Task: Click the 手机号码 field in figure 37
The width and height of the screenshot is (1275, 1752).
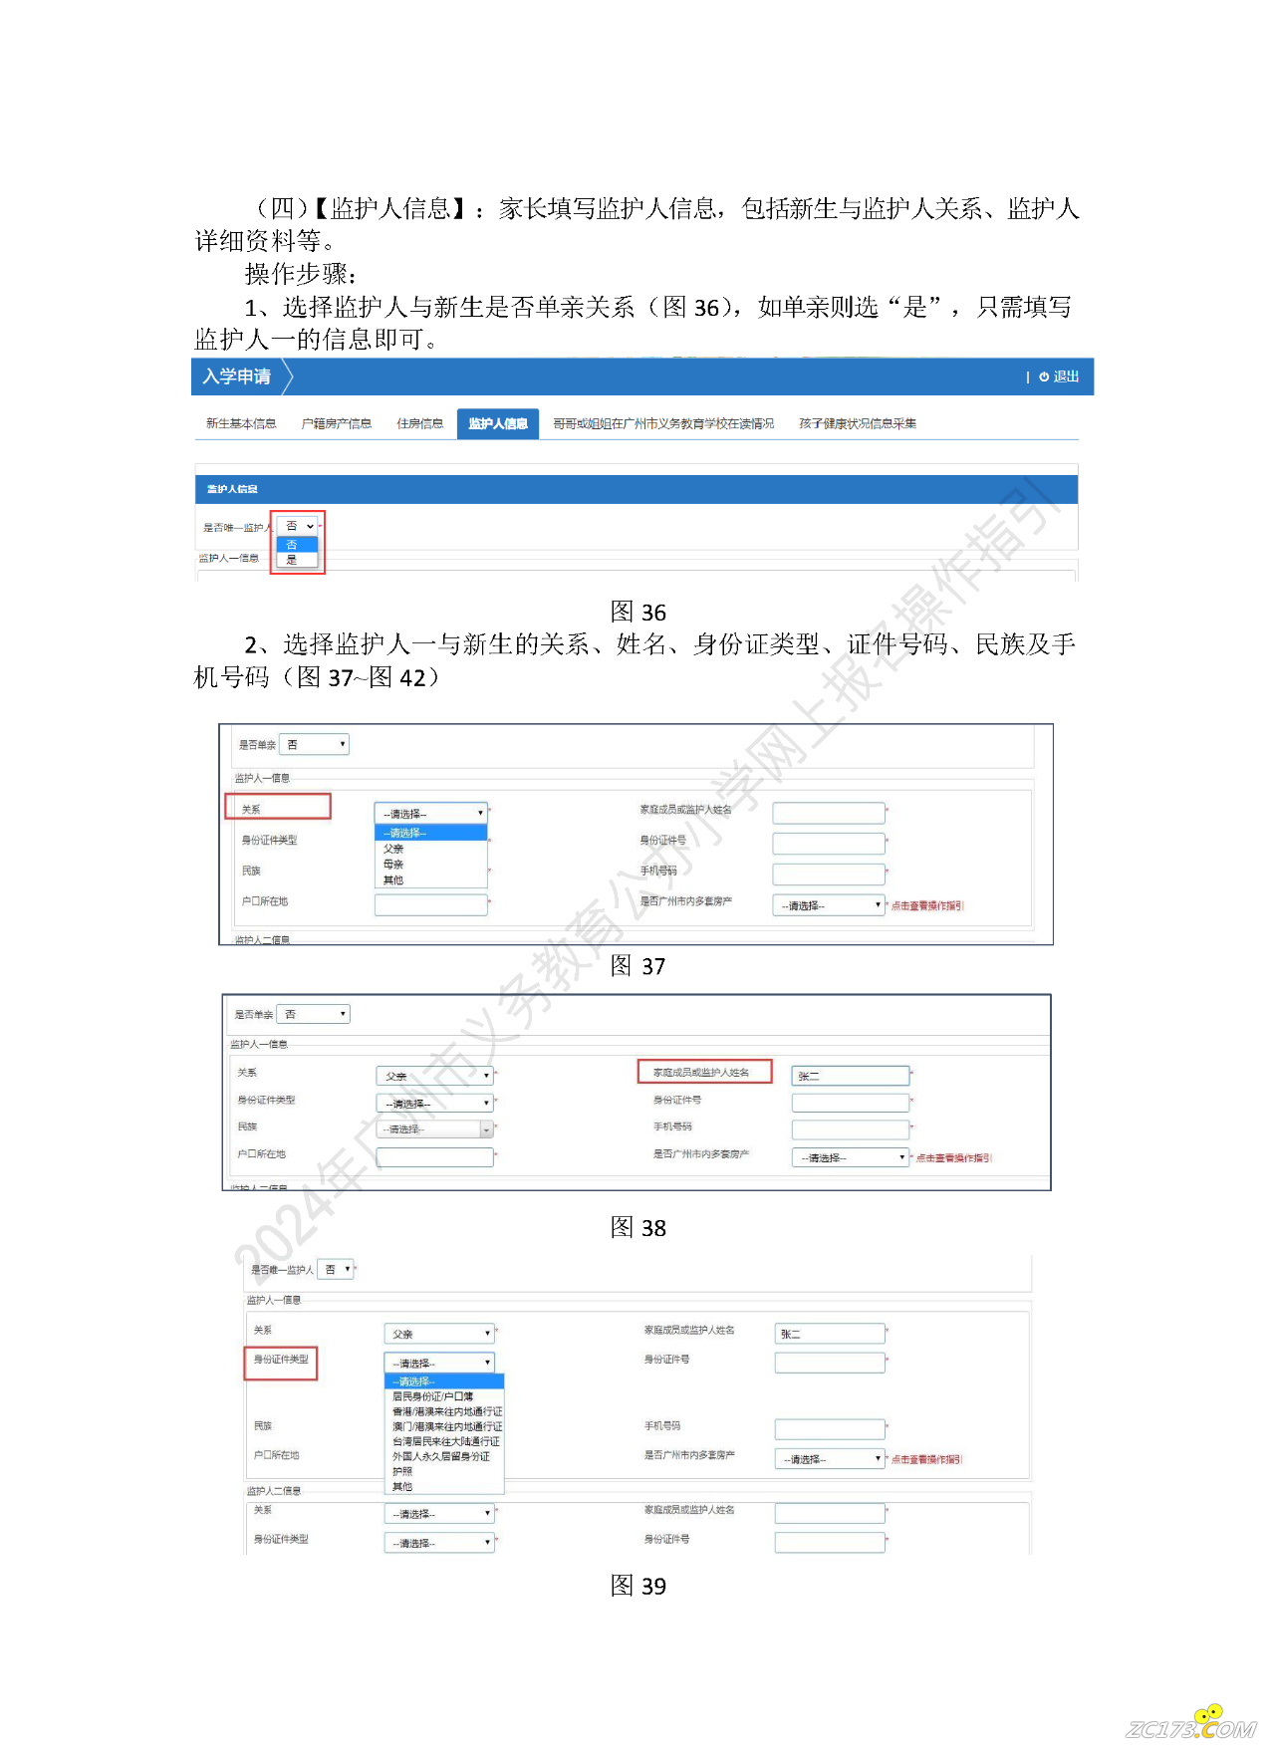Action: pyautogui.click(x=829, y=874)
